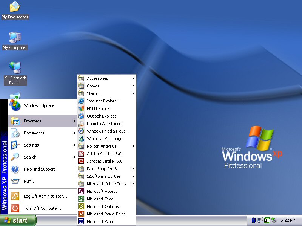Open the Microsoft Office Tools menu entry
Image resolution: width=302 pixels, height=226 pixels.
tap(106, 184)
